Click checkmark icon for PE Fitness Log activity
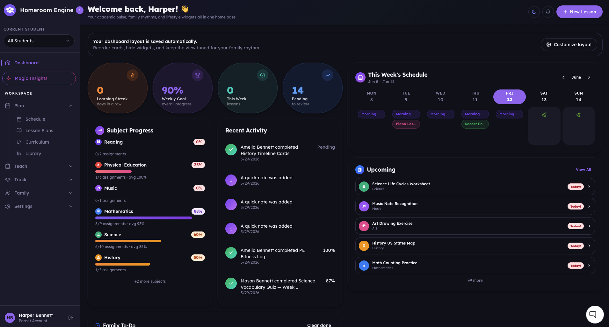Viewport: 609px width, 327px height. (231, 253)
